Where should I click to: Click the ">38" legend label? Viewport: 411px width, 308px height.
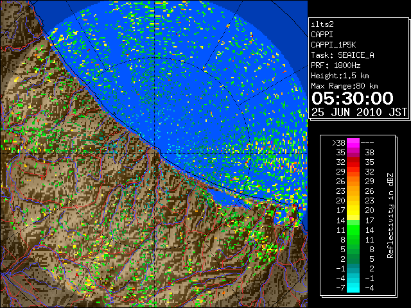[338, 142]
